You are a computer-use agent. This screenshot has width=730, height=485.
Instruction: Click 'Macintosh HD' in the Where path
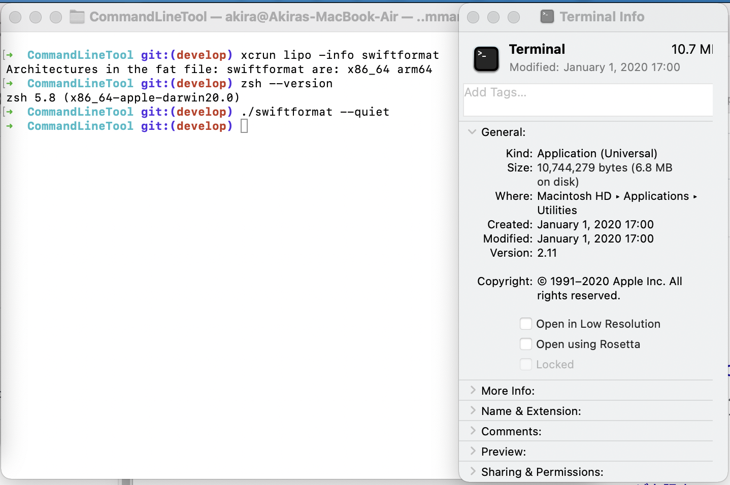tap(574, 196)
